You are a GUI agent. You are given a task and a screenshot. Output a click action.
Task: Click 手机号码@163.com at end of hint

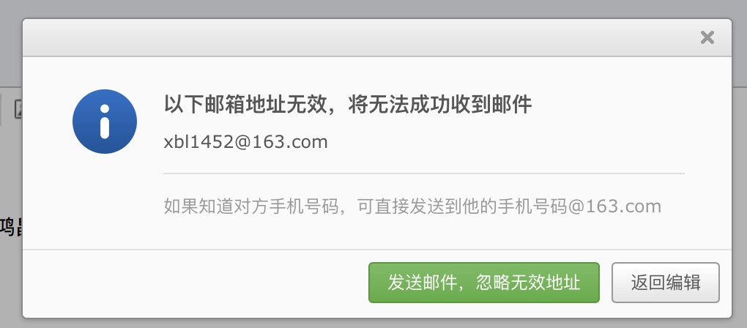580,206
